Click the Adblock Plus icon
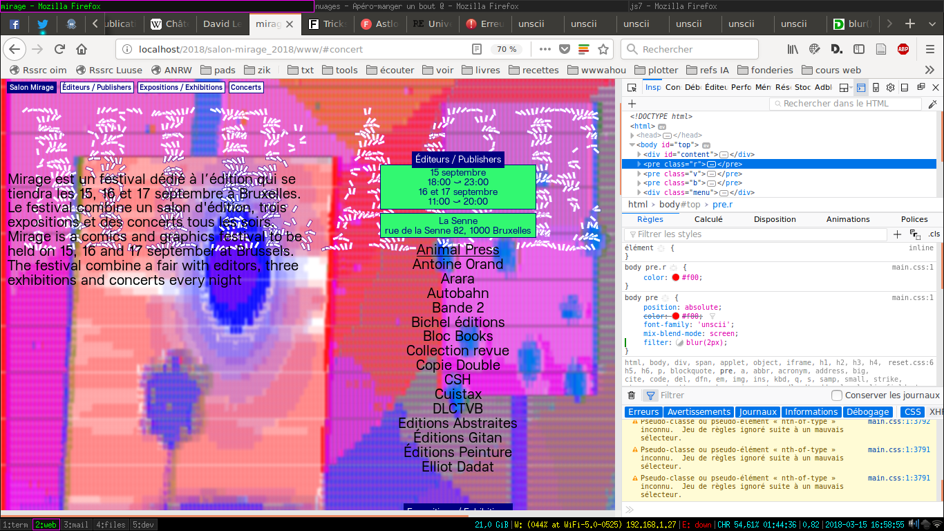This screenshot has height=531, width=944. tap(903, 49)
